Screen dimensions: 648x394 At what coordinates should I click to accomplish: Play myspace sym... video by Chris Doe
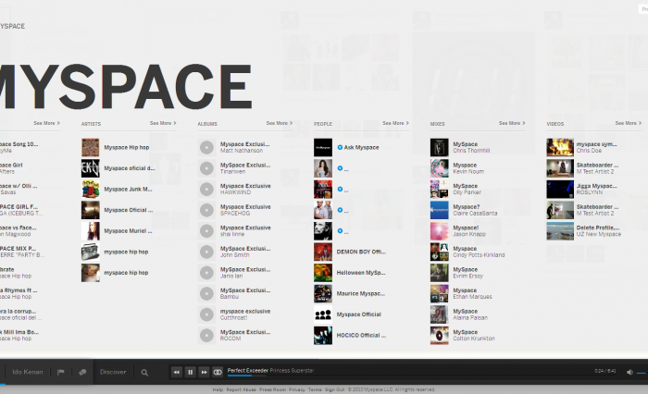(560, 147)
